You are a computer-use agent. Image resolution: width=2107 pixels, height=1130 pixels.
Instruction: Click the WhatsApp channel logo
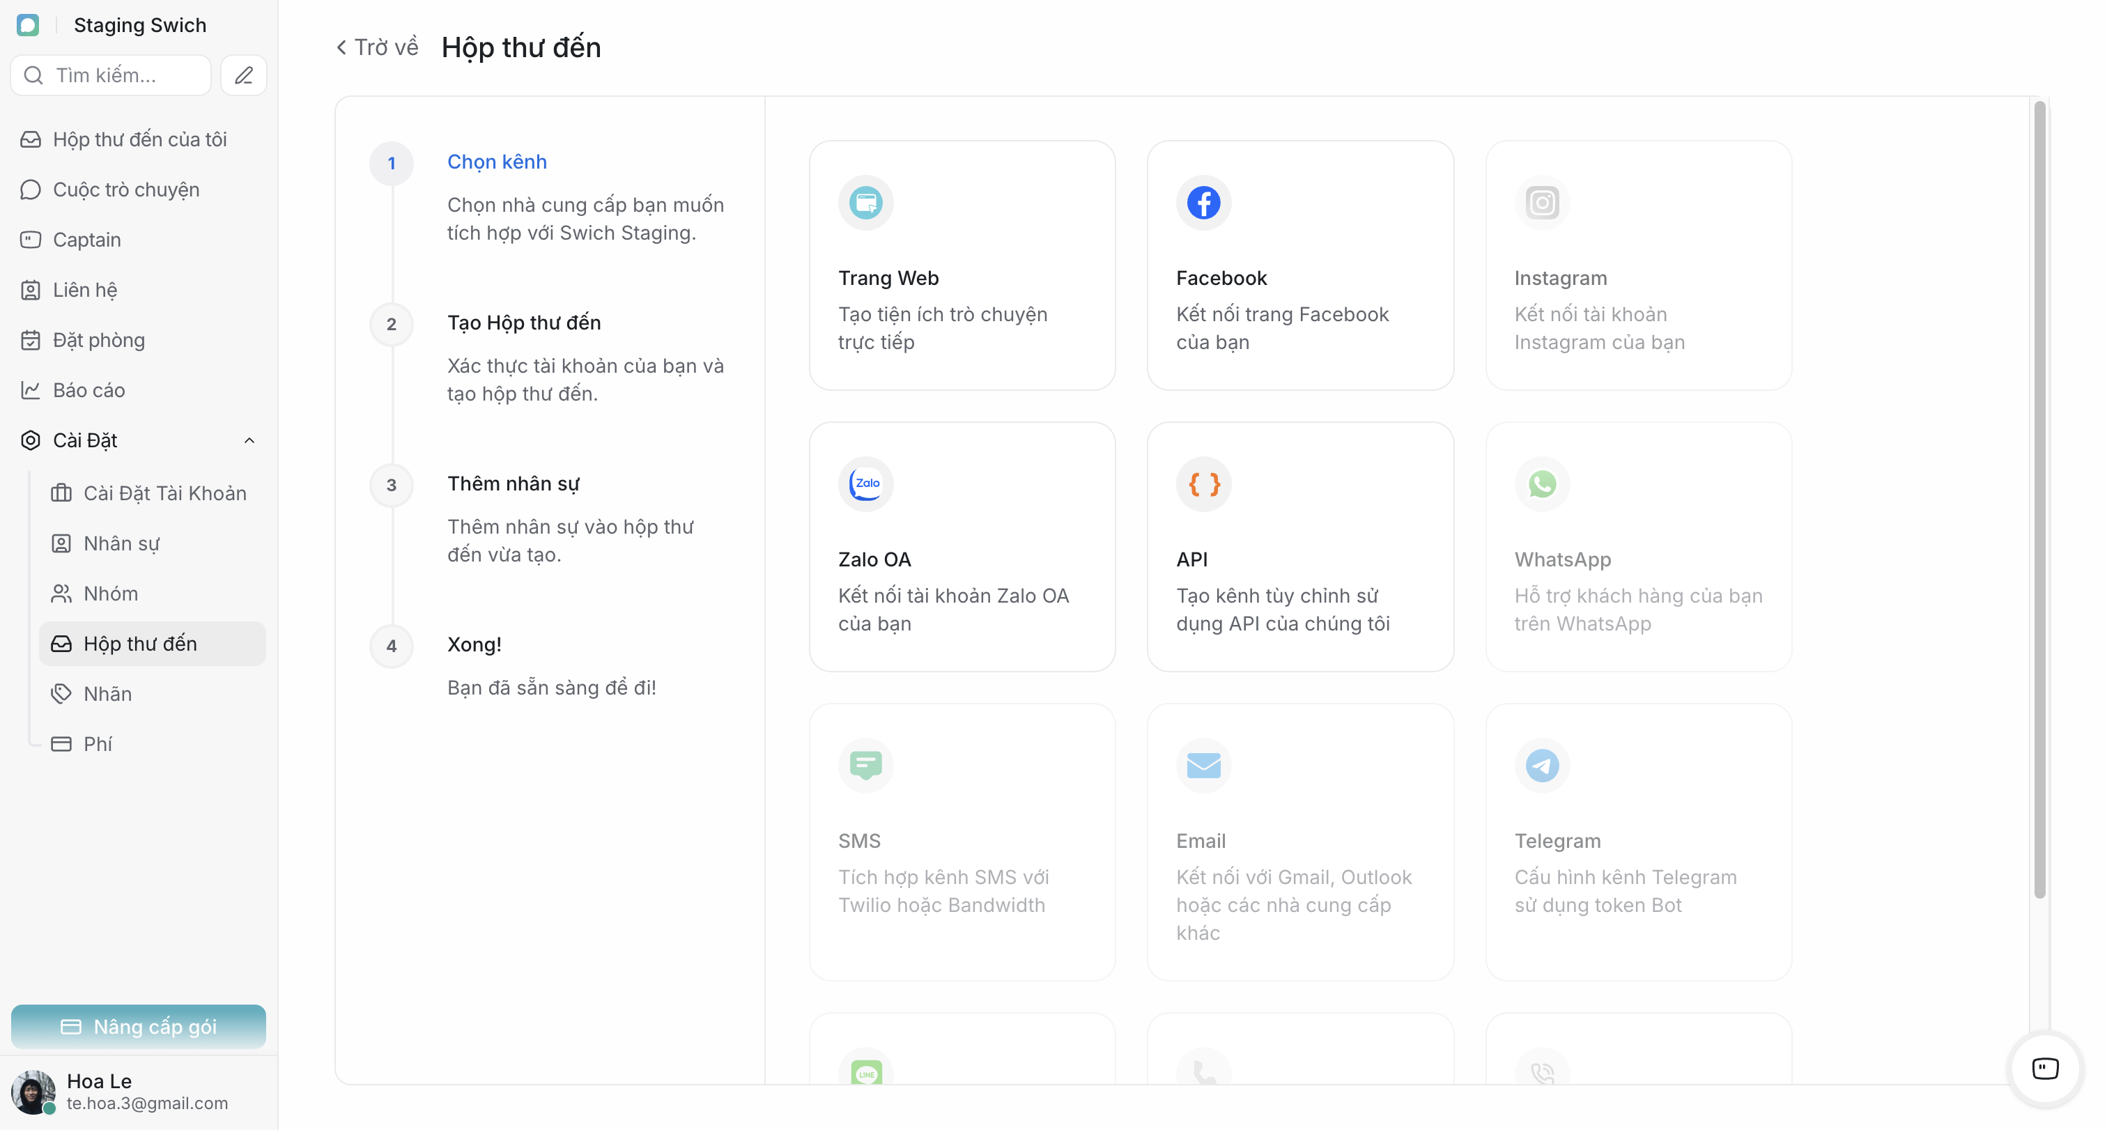(1542, 484)
